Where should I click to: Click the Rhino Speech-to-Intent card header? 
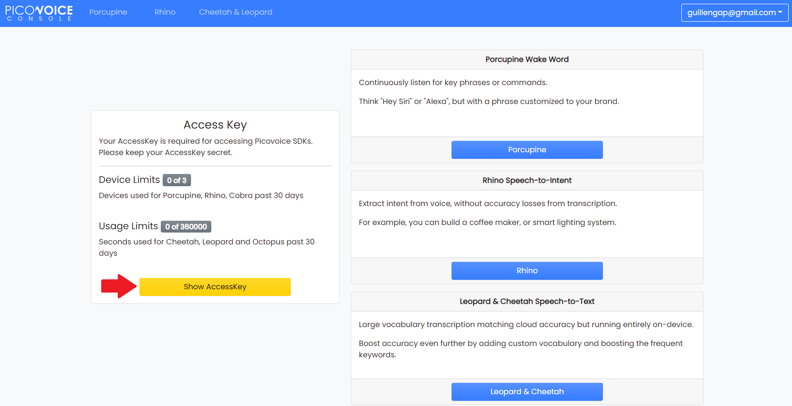pyautogui.click(x=527, y=181)
